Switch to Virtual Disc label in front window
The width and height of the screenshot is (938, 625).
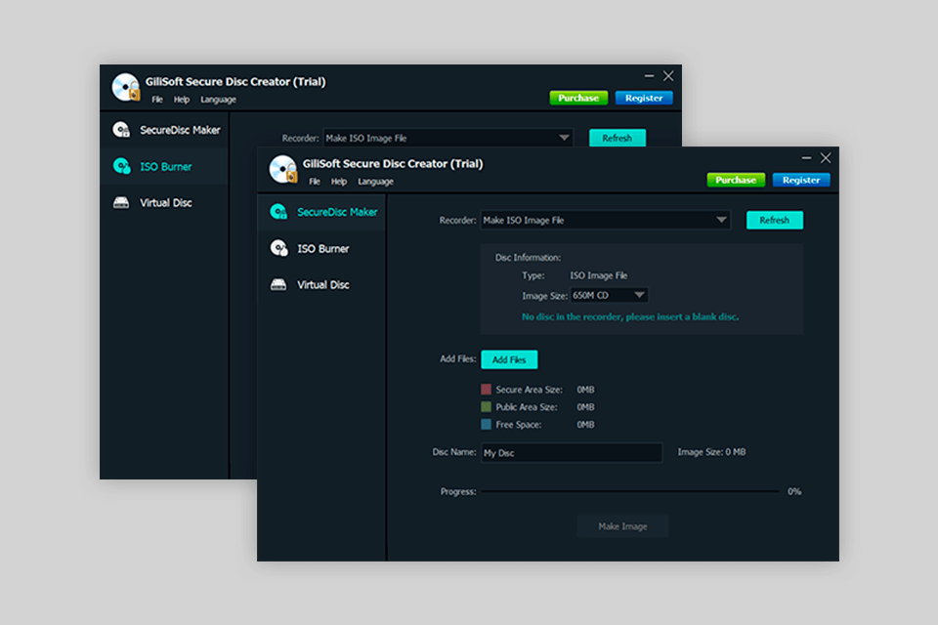coord(323,285)
